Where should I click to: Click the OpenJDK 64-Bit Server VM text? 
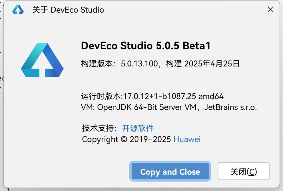(x=147, y=107)
